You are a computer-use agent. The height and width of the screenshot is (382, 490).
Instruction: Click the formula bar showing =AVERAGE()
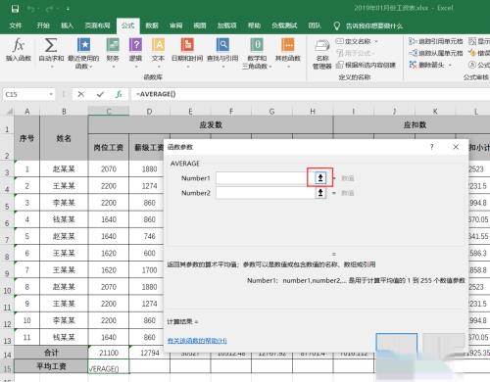tap(311, 94)
